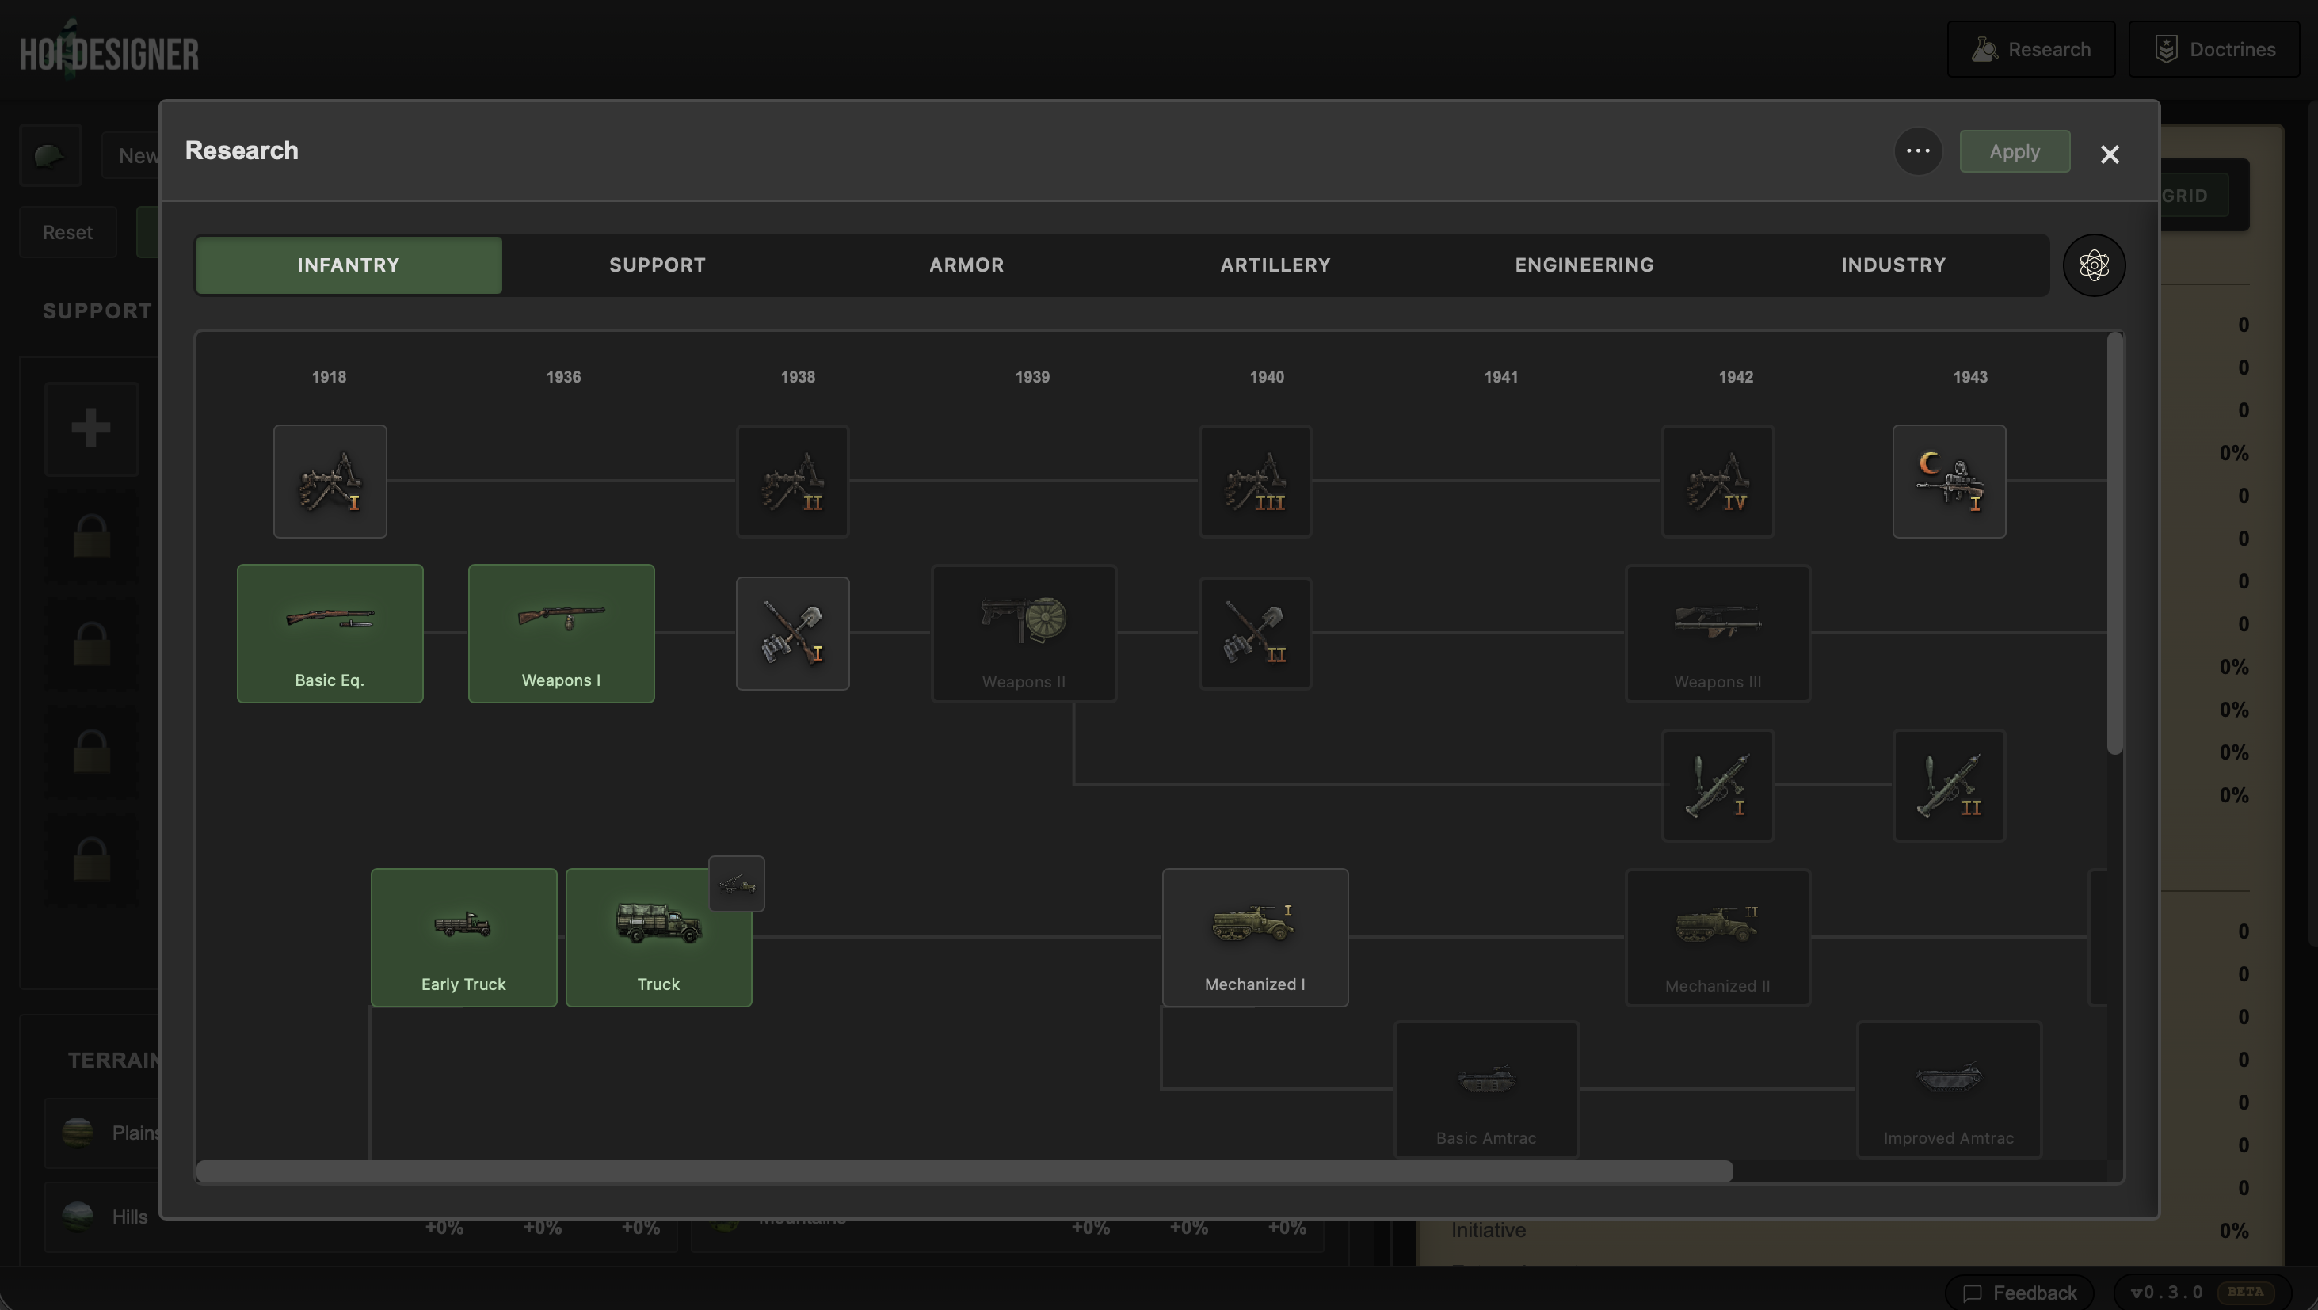Screen dimensions: 2318x1310
Task: Click the Mechanized I technology icon
Action: [1256, 935]
